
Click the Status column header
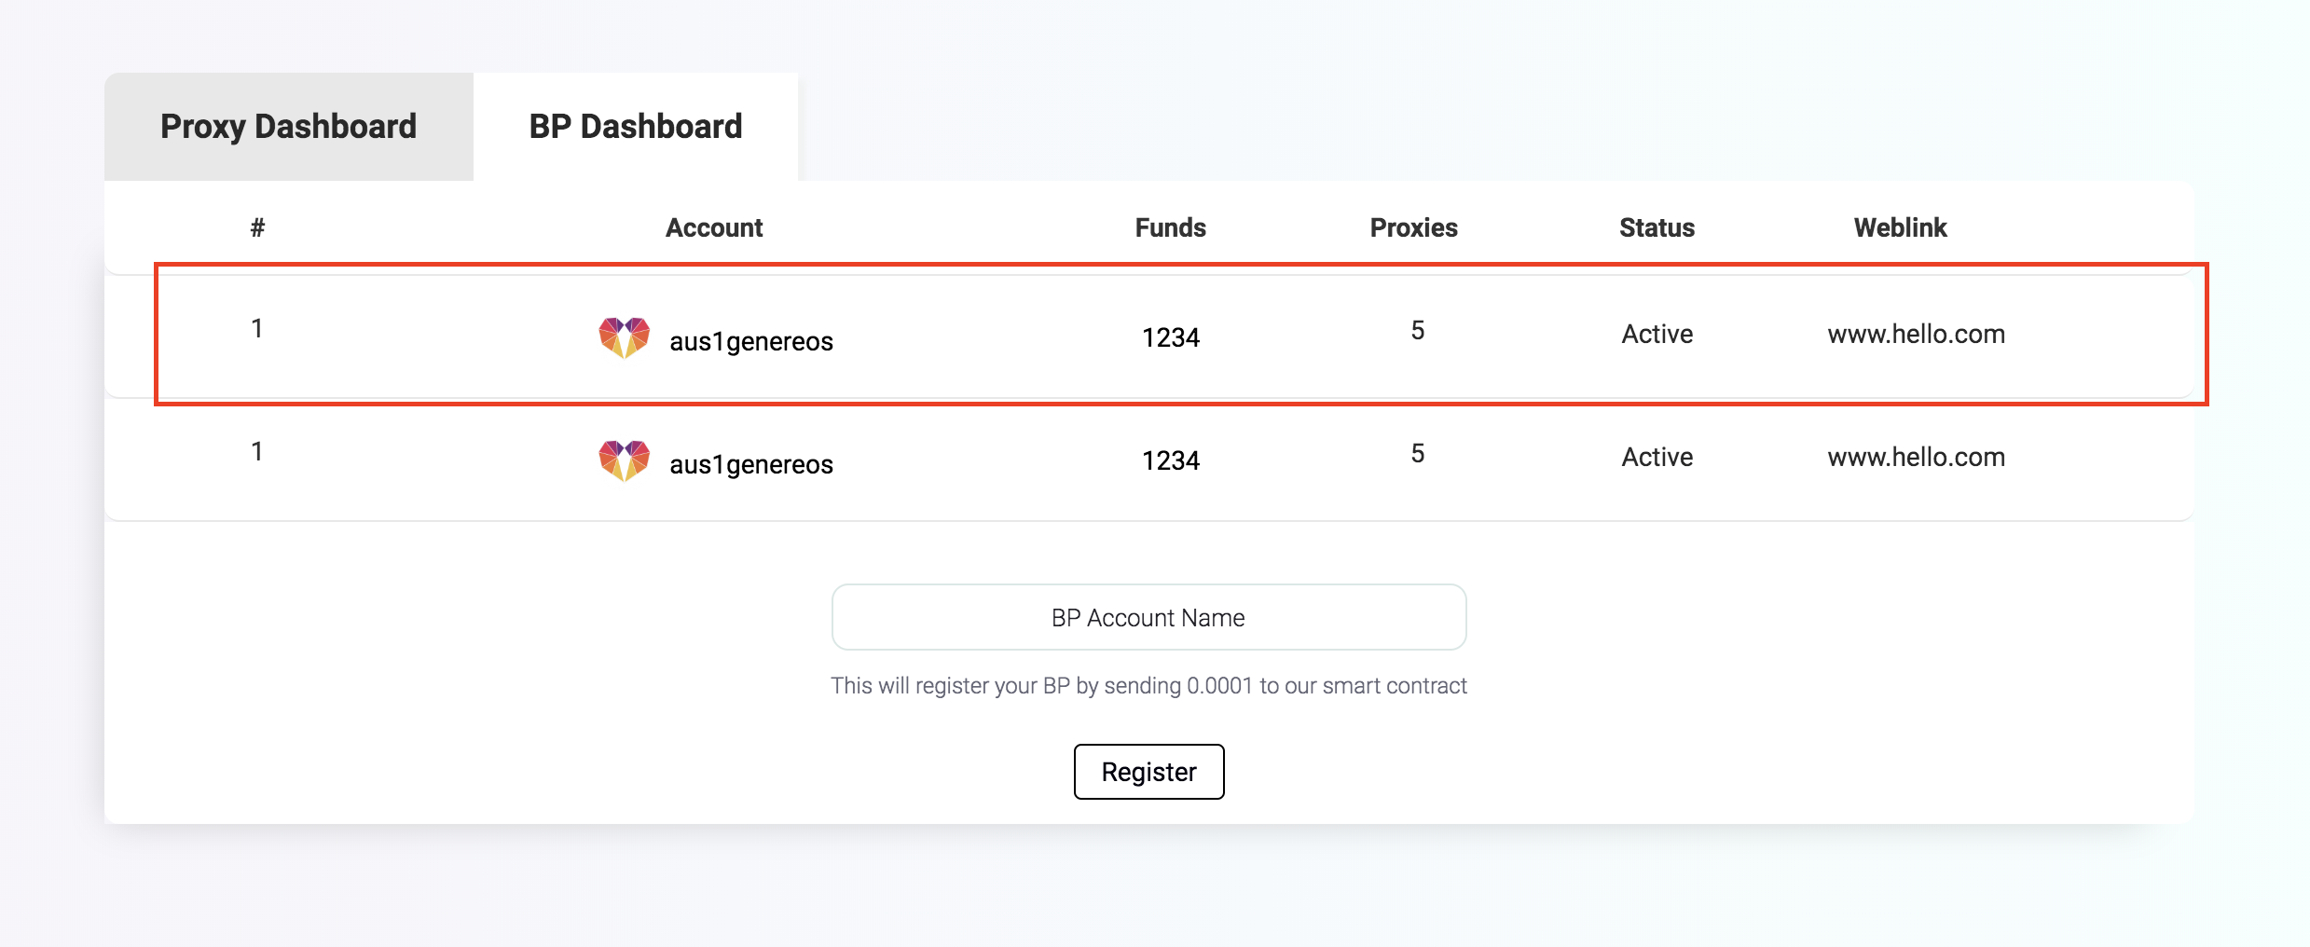tap(1657, 227)
